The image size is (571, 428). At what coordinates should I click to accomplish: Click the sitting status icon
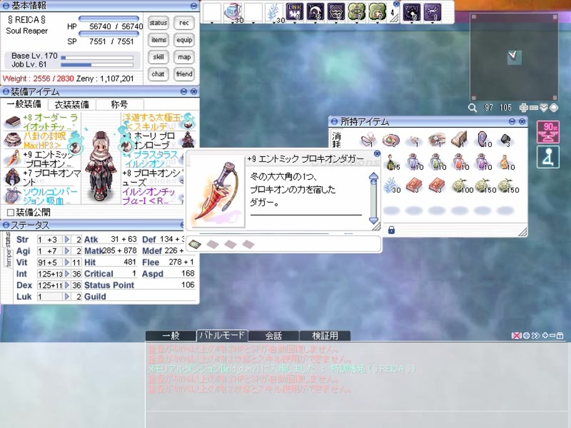548,157
